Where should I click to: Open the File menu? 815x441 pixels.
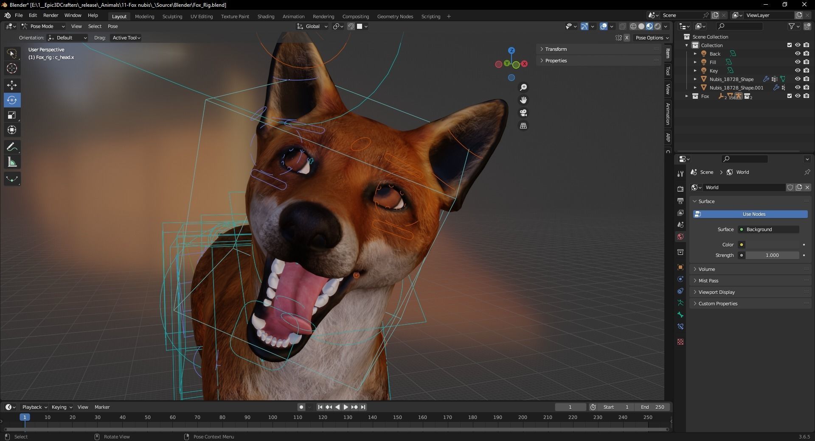(19, 15)
